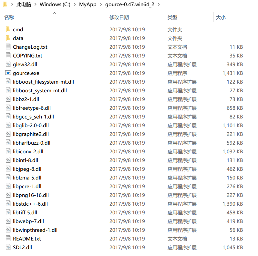258x256 pixels.
Task: Click the cmd folder icon
Action: (x=8, y=29)
